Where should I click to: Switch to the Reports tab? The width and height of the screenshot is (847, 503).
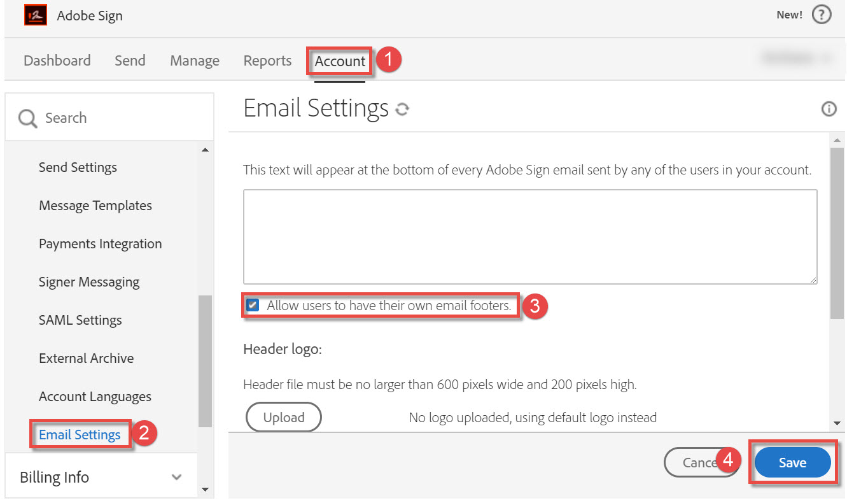[267, 60]
